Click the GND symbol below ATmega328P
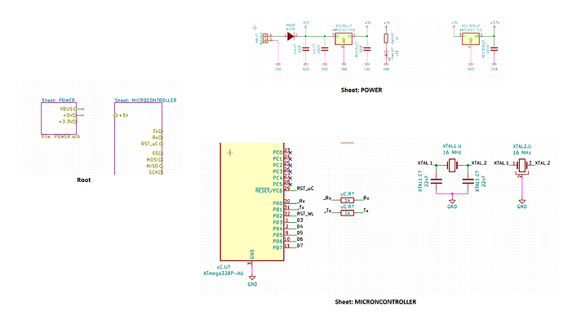Viewport: 563px width, 320px height. pos(252,278)
